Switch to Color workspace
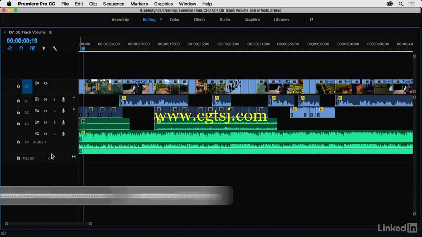Image resolution: width=422 pixels, height=237 pixels. point(175,19)
